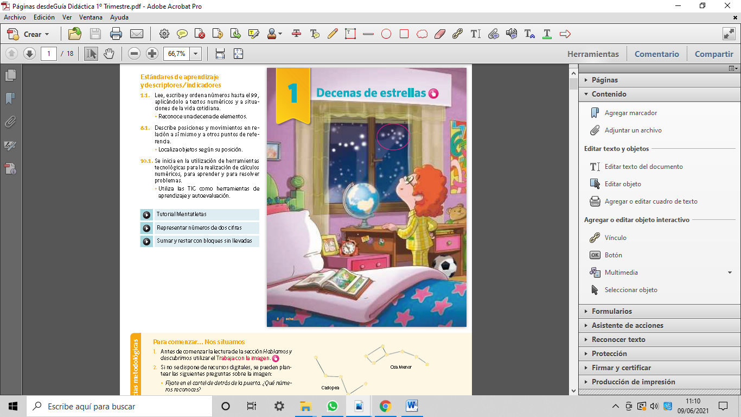The height and width of the screenshot is (417, 741).
Task: Switch to the Comentario tab
Action: pyautogui.click(x=656, y=54)
